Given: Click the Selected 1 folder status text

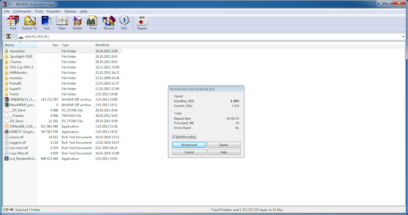Looking at the screenshot, I should [28, 210].
